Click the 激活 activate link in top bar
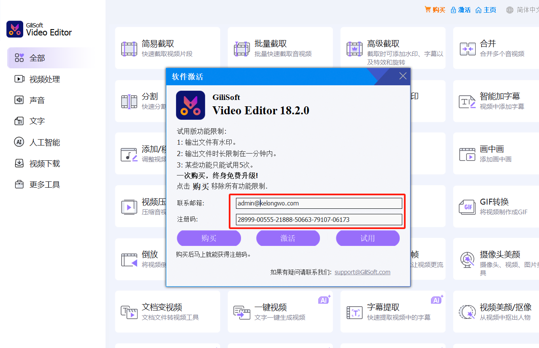This screenshot has height=348, width=539. coord(460,10)
